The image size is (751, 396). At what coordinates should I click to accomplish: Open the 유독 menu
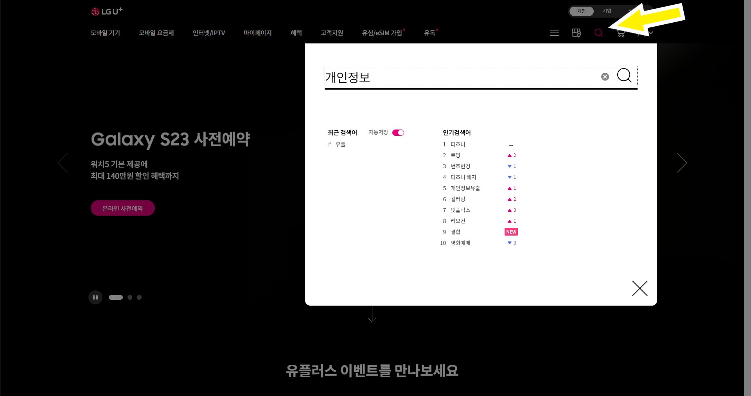click(429, 33)
